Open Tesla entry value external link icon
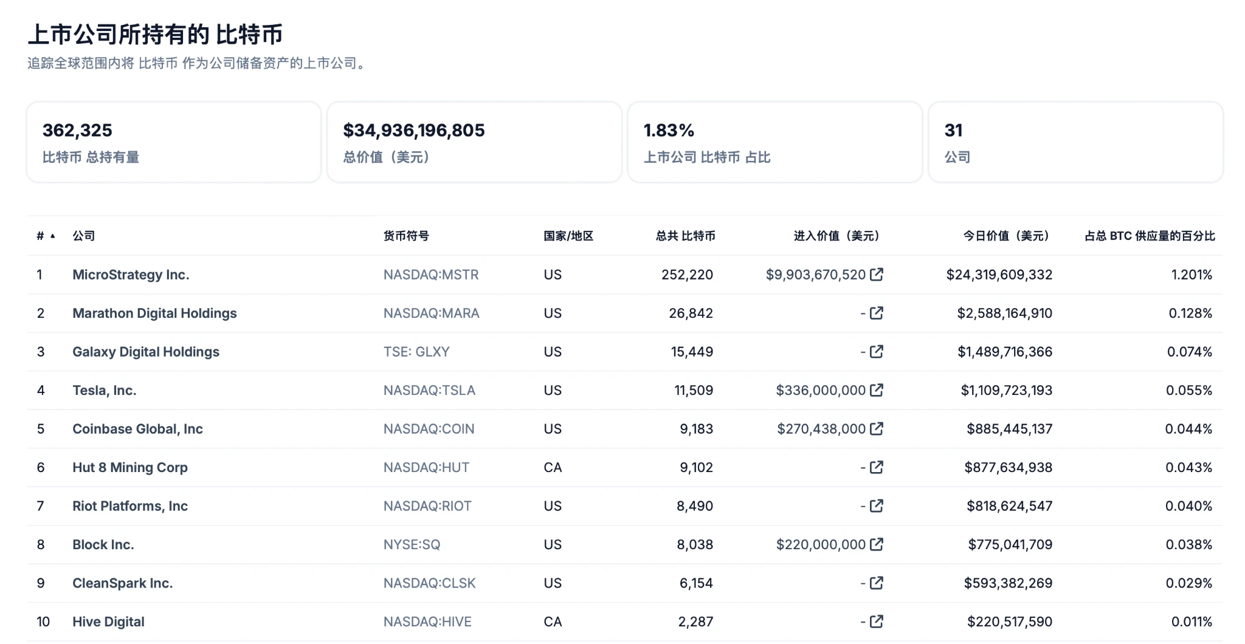 pos(876,390)
